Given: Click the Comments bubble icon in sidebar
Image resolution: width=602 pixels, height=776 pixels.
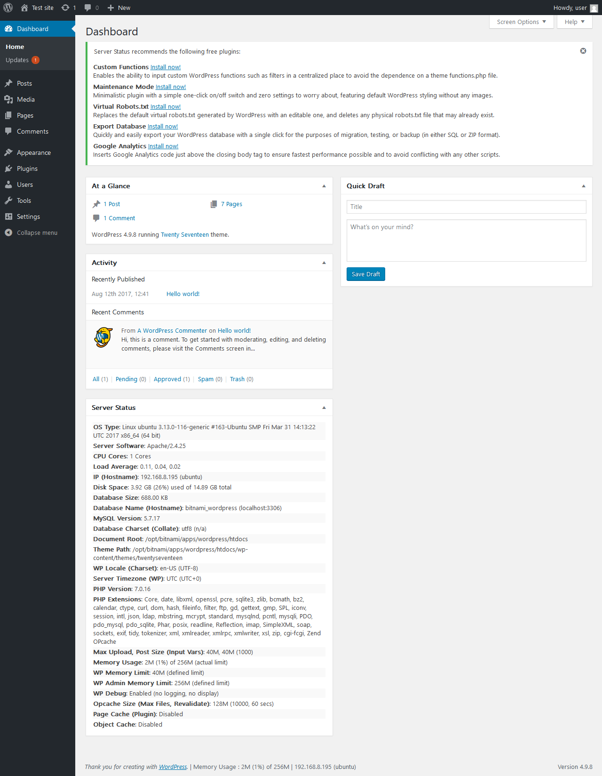Looking at the screenshot, I should coord(8,131).
